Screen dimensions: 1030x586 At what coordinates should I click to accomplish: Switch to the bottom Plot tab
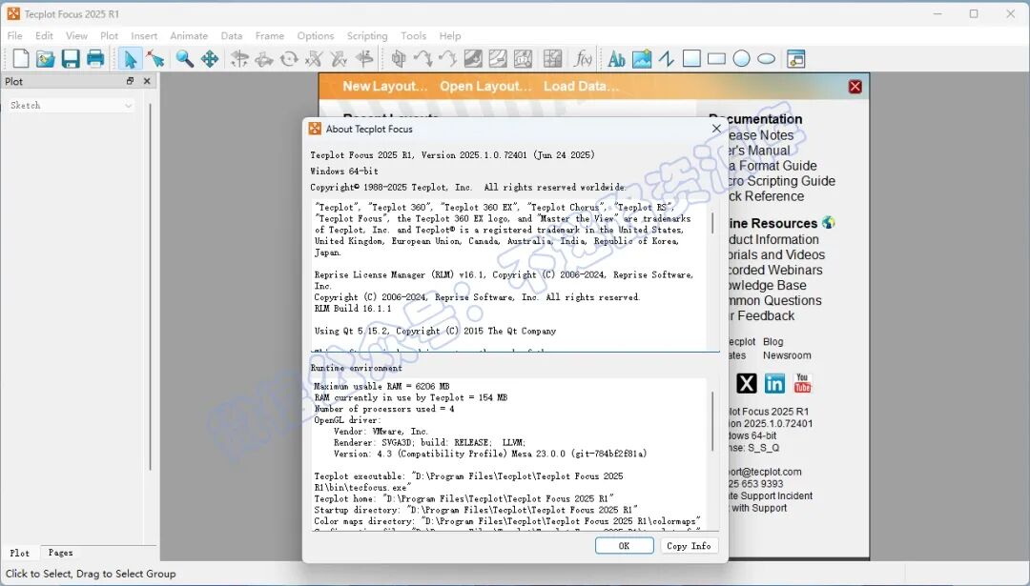pyautogui.click(x=20, y=553)
